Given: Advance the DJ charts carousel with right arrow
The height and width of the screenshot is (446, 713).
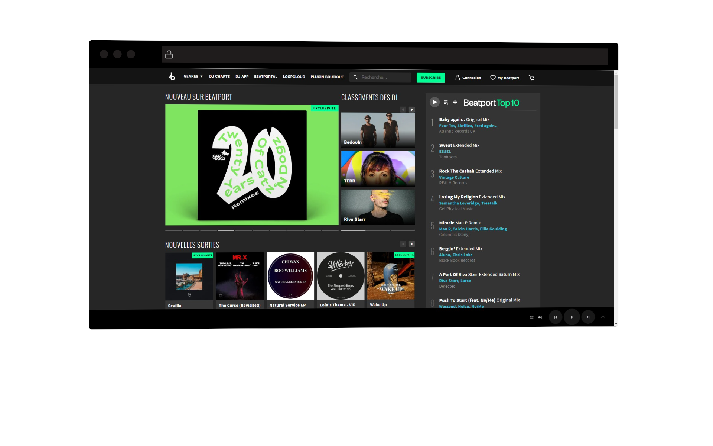Looking at the screenshot, I should click(x=411, y=109).
